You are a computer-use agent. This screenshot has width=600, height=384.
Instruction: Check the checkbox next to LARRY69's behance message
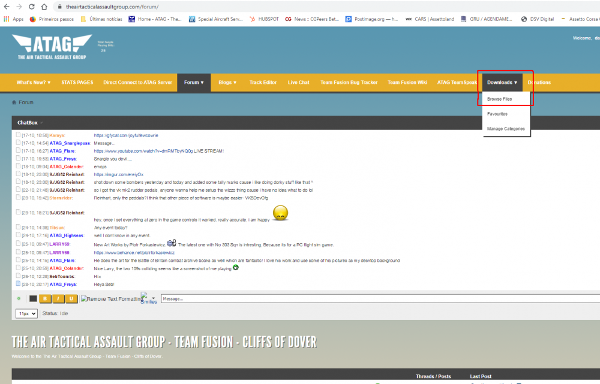[x=18, y=253]
